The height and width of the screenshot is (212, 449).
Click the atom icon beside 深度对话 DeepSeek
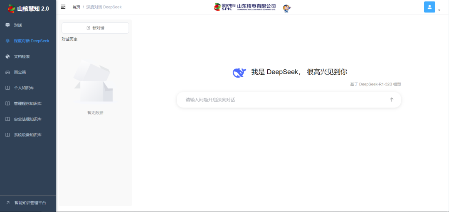[7, 41]
